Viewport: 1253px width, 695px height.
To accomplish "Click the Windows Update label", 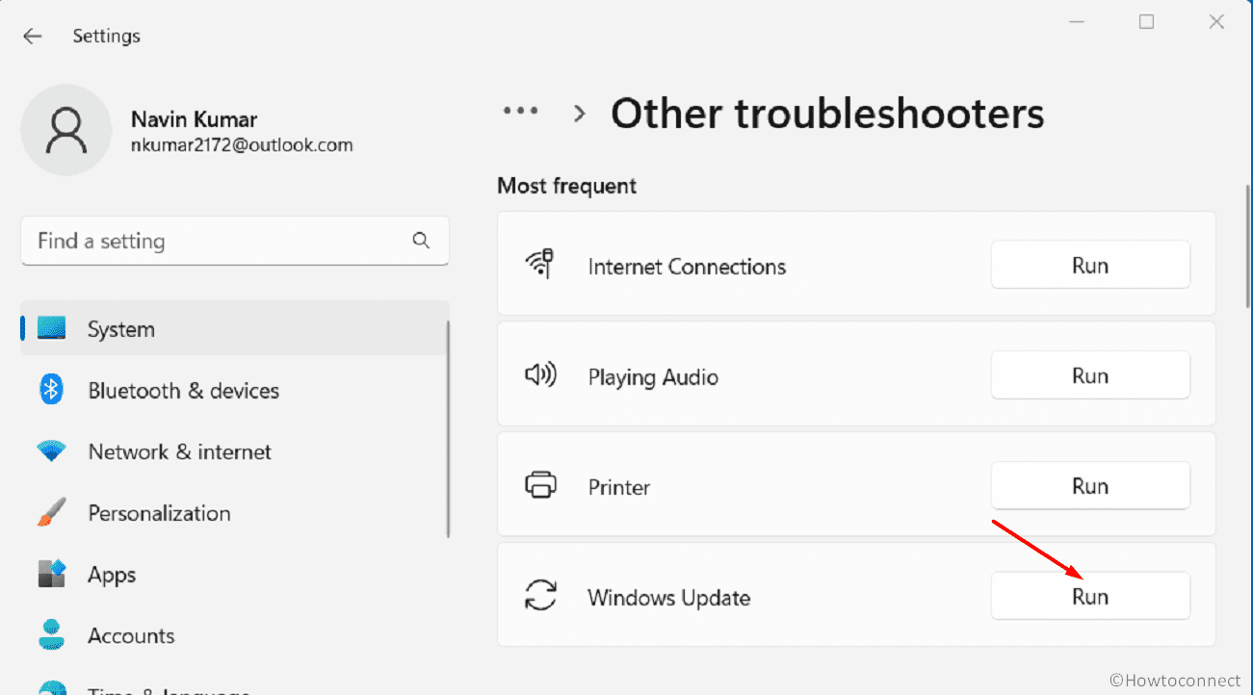I will [x=668, y=598].
